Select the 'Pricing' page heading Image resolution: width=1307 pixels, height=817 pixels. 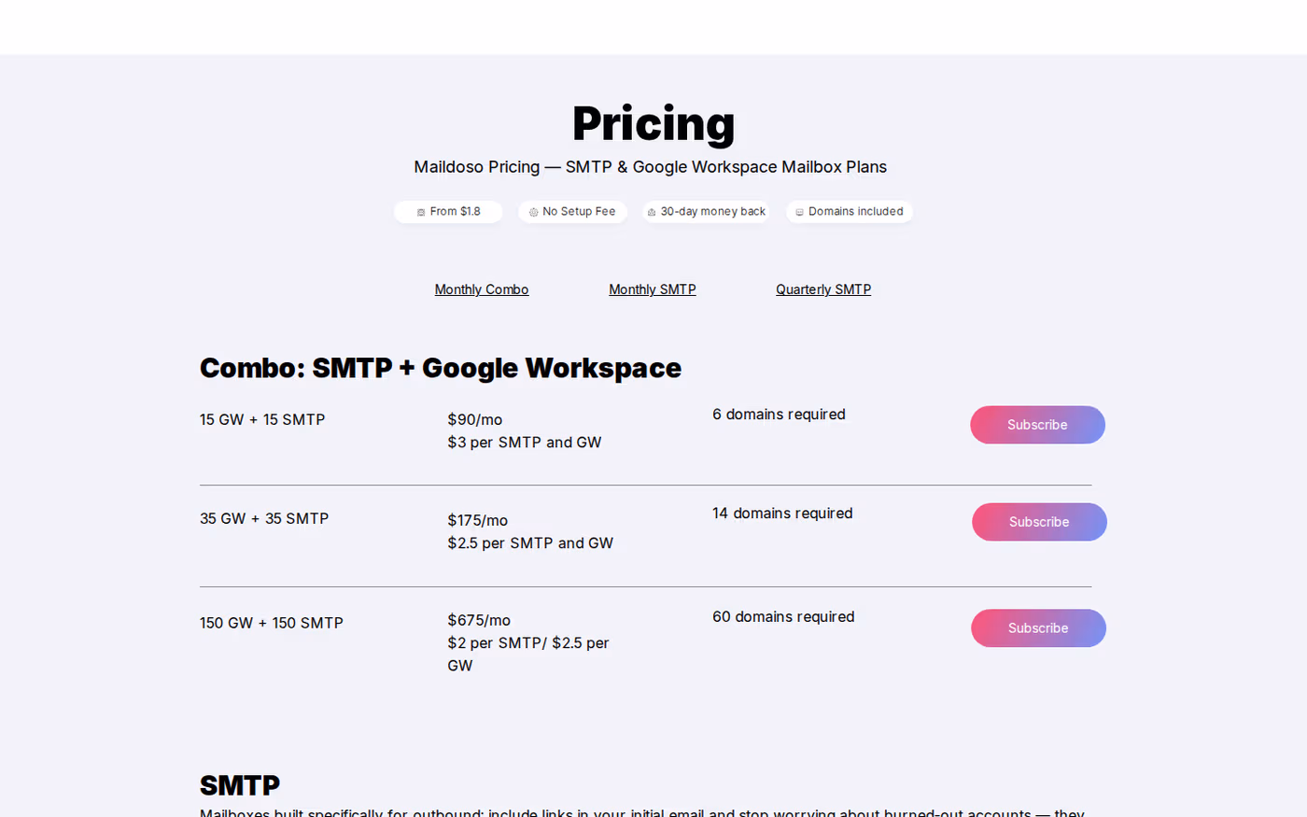point(653,123)
